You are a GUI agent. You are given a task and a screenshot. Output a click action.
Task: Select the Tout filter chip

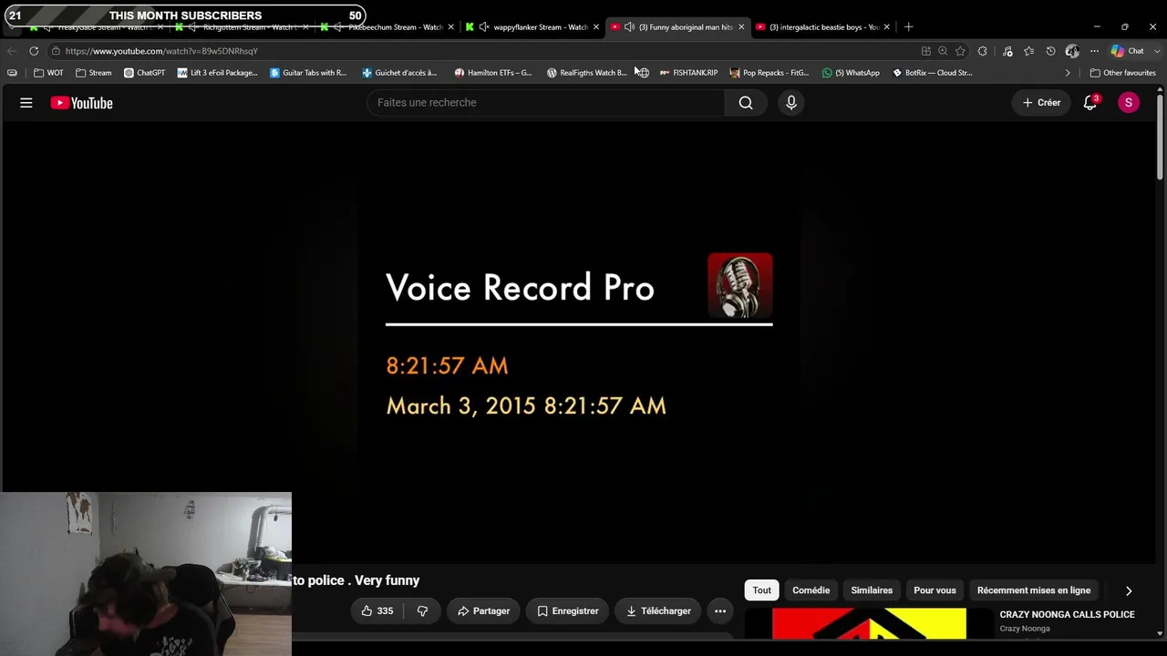[762, 590]
